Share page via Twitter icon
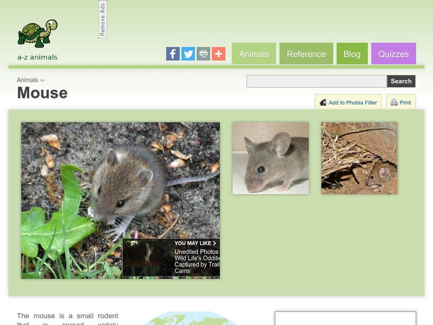This screenshot has width=433, height=325. [188, 54]
